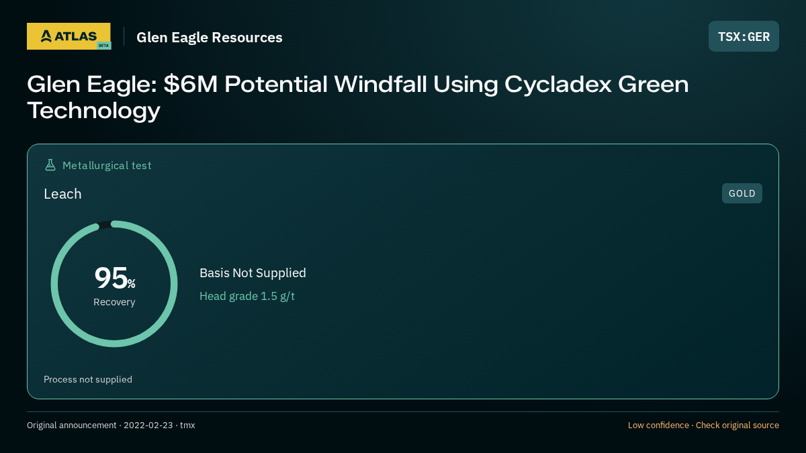806x453 pixels.
Task: Click the Process not supplied note
Action: tap(88, 379)
